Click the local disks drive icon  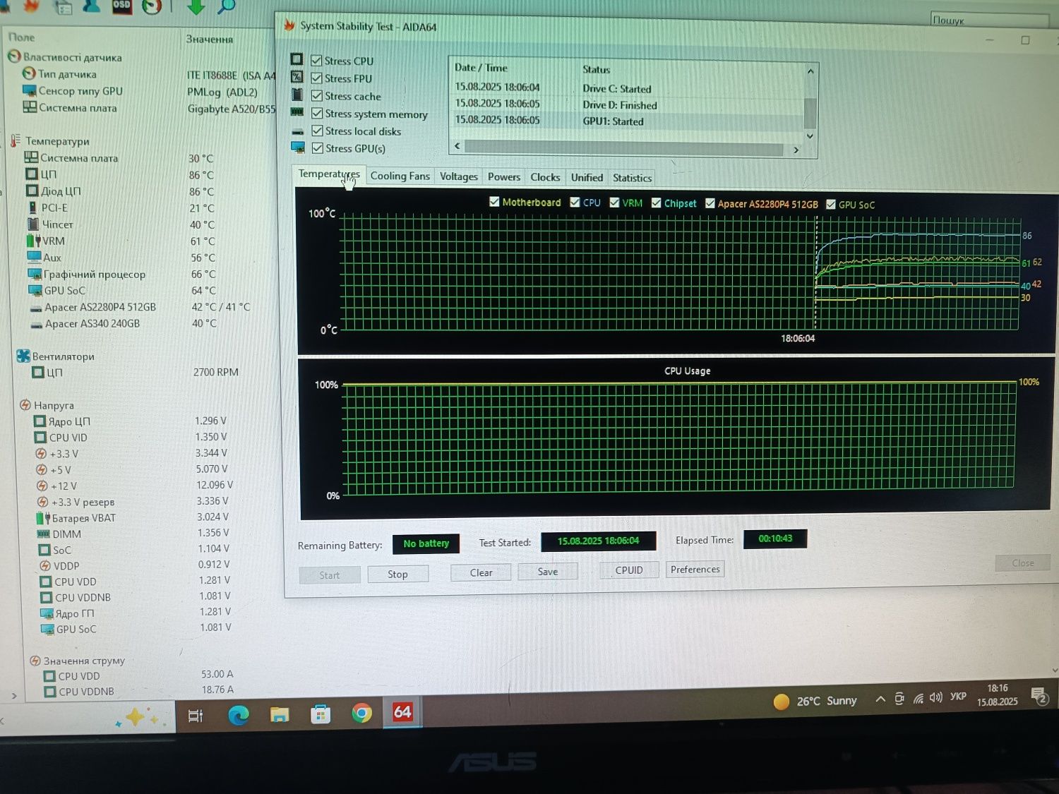[x=298, y=131]
